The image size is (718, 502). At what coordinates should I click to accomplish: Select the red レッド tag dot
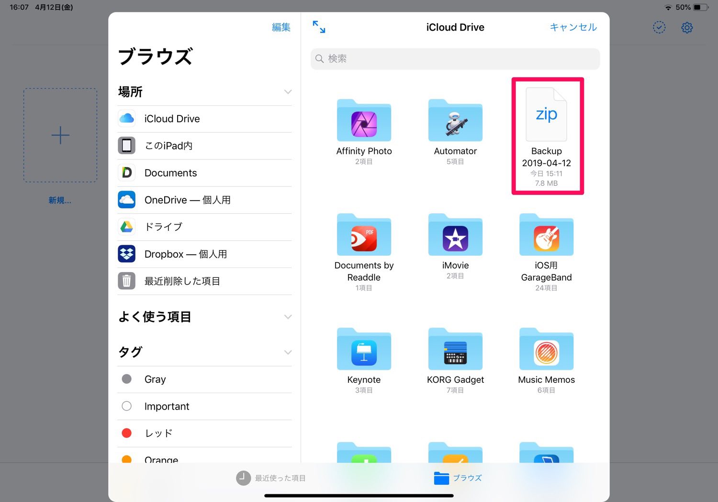pyautogui.click(x=127, y=433)
